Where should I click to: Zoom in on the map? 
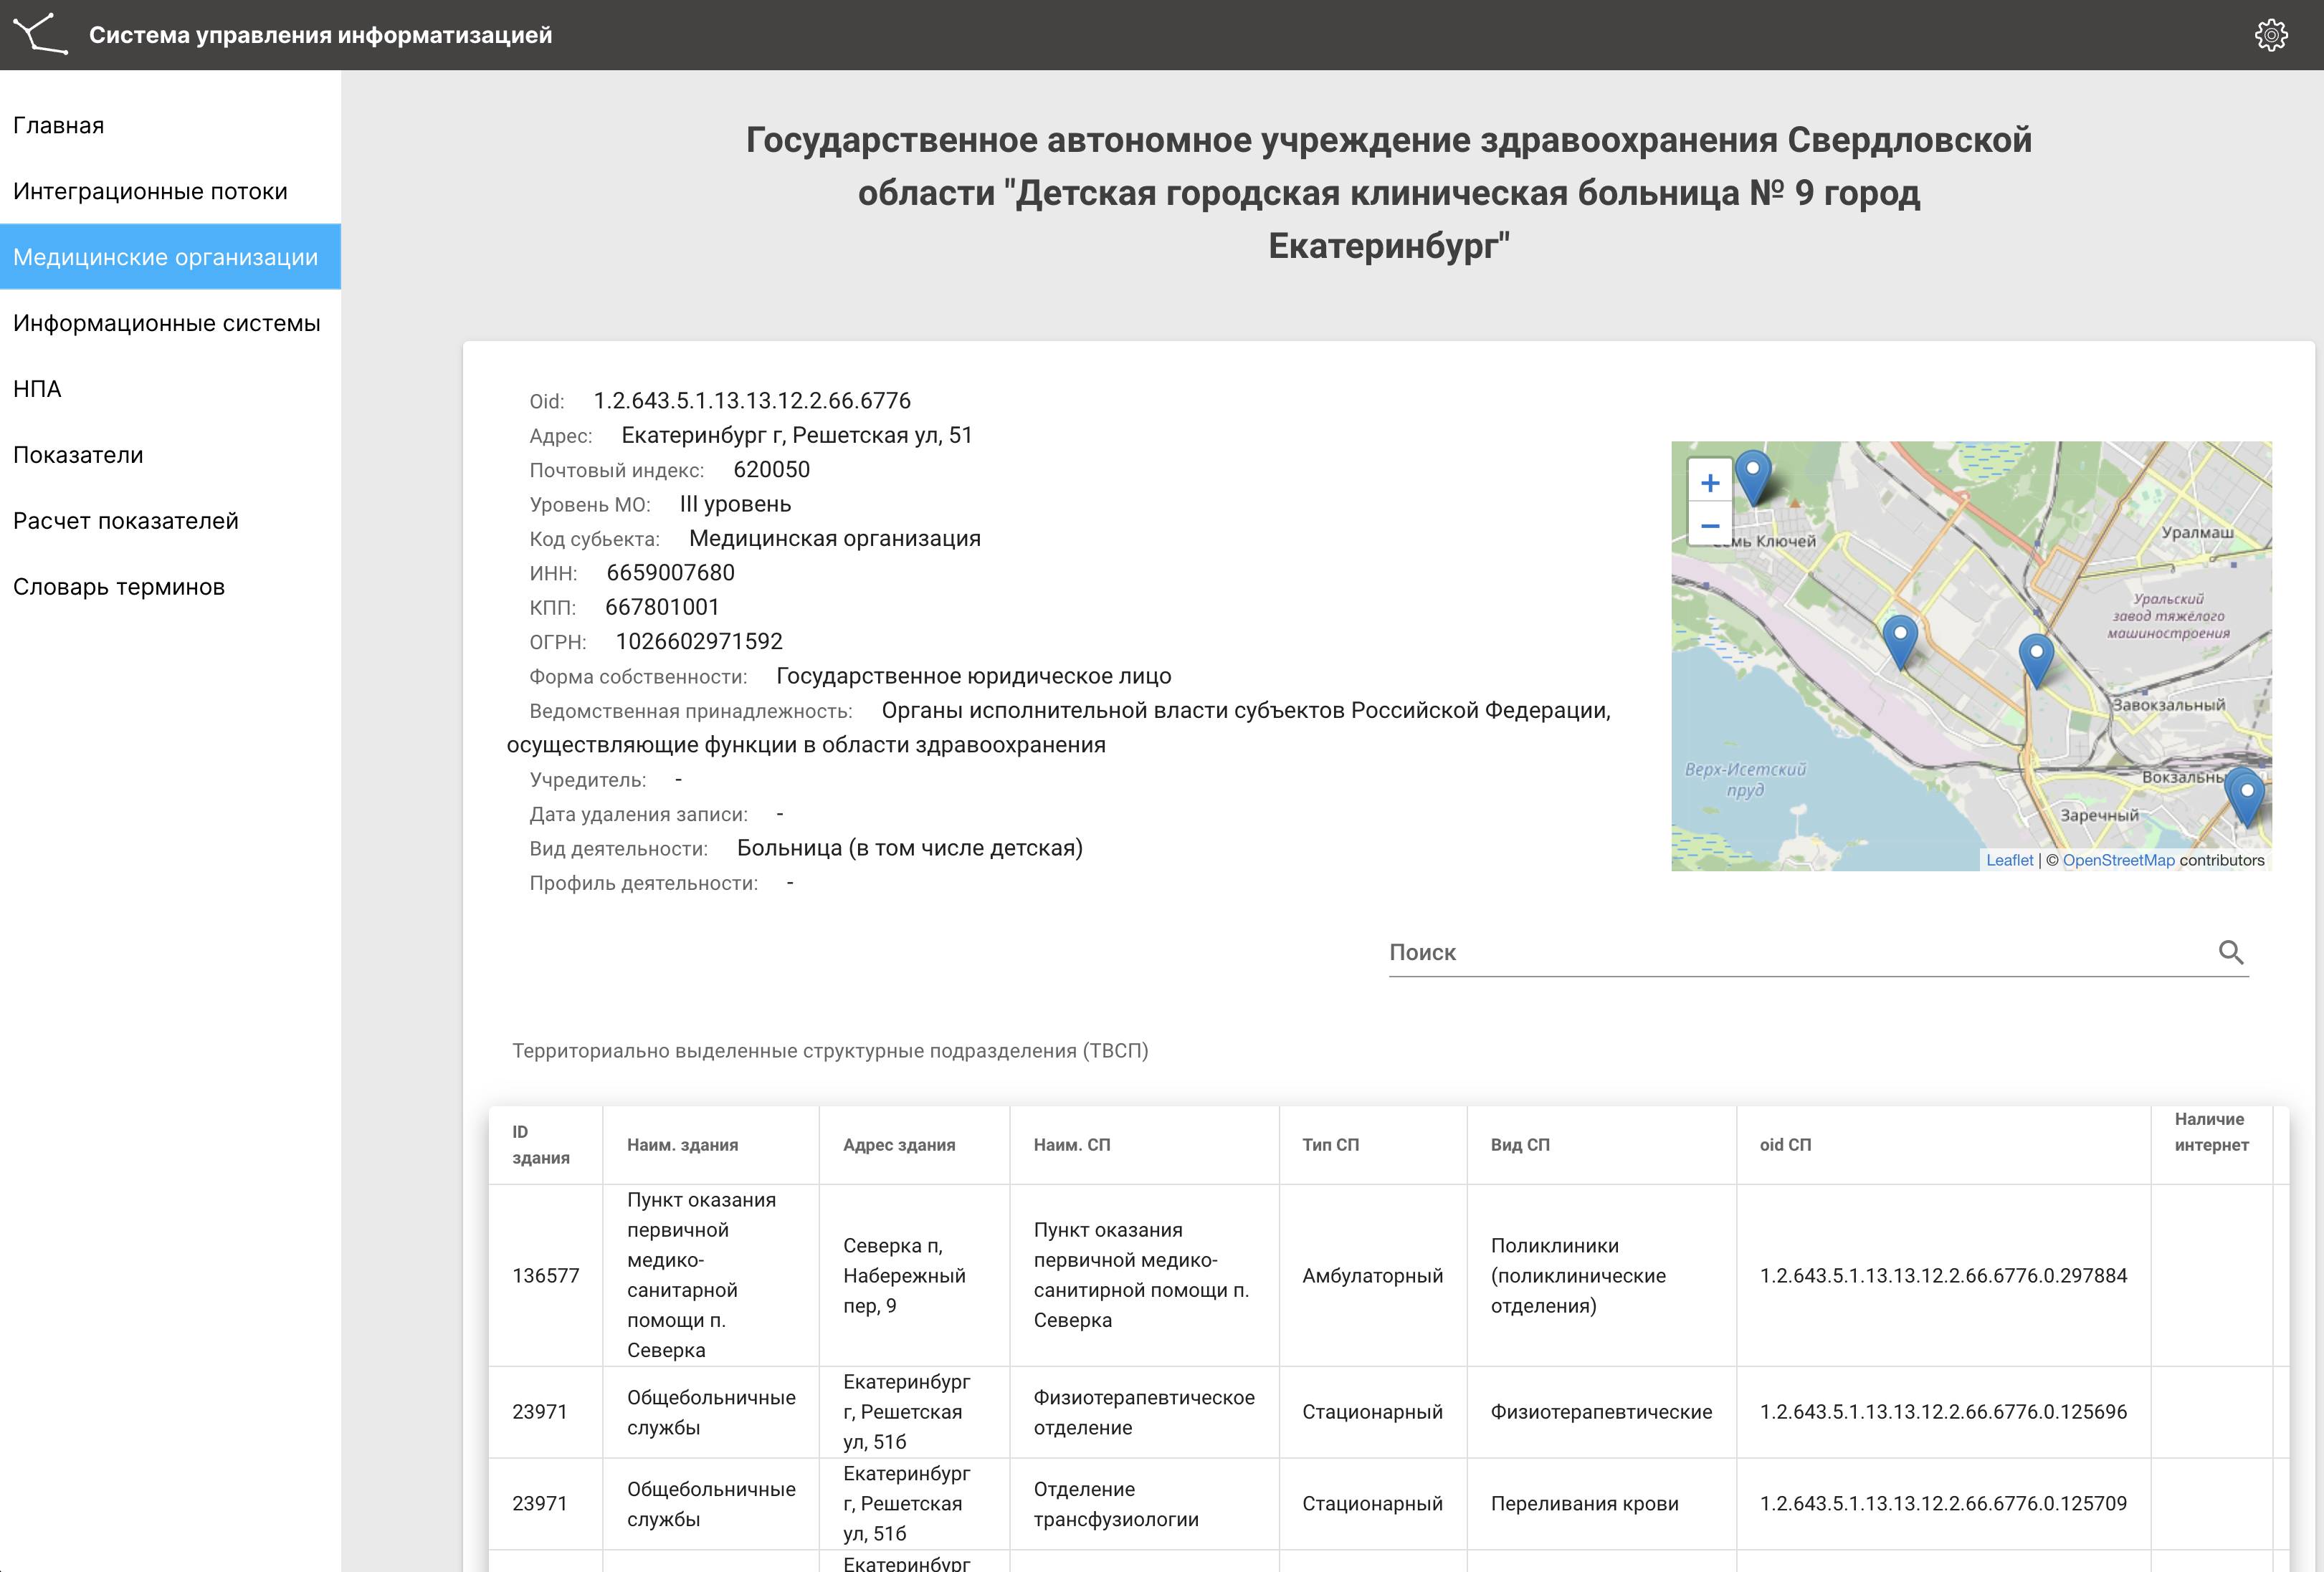pos(1710,483)
